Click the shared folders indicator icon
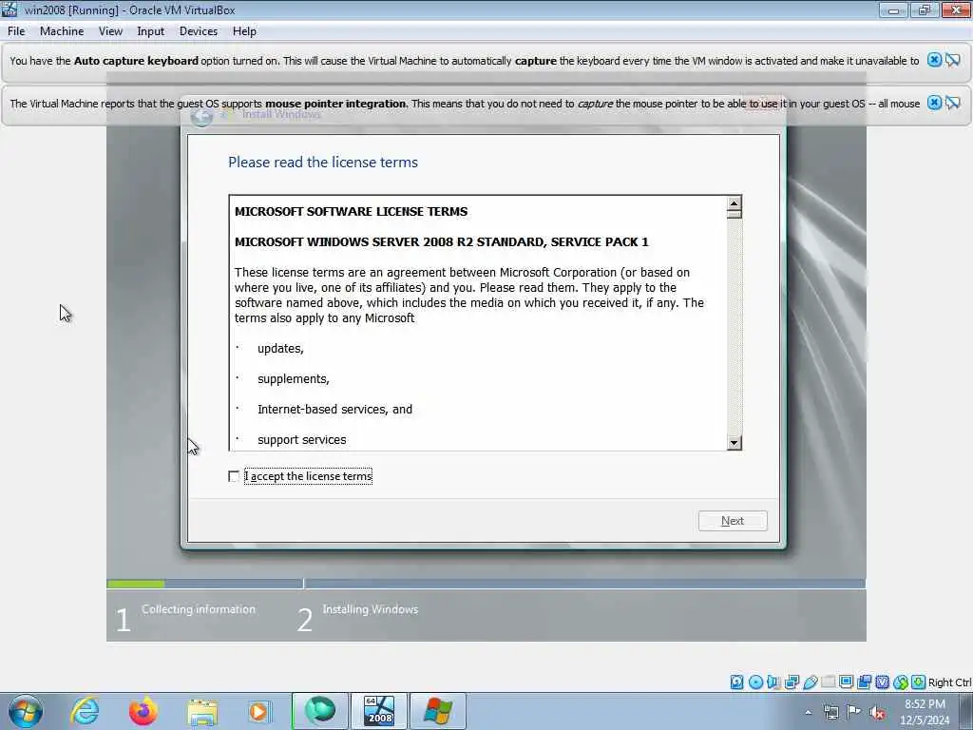Viewport: 973px width, 730px height. (829, 682)
